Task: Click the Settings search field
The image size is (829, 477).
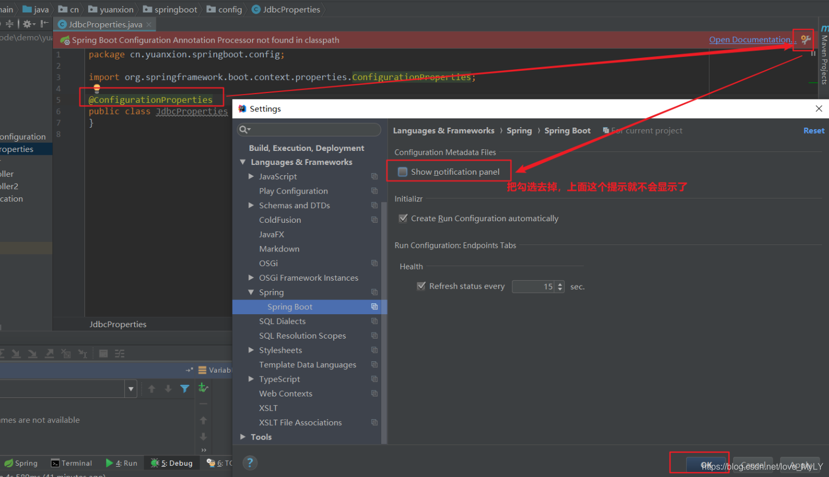Action: [x=309, y=130]
